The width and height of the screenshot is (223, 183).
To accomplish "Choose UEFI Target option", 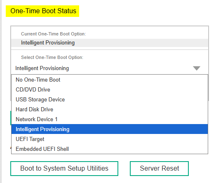I will coord(110,139).
